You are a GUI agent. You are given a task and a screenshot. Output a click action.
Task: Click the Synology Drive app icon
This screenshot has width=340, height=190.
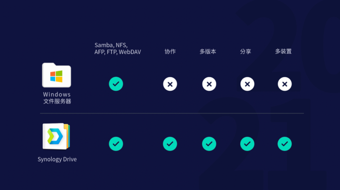pos(57,136)
